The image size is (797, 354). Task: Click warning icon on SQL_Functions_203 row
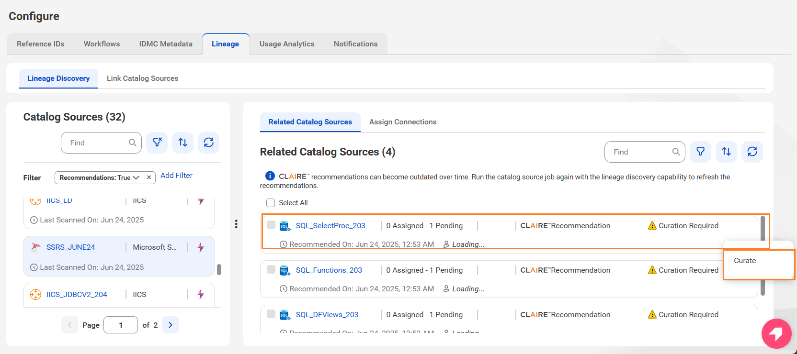point(652,270)
